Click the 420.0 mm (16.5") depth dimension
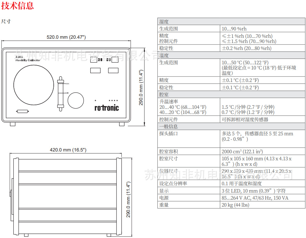 point(68,150)
